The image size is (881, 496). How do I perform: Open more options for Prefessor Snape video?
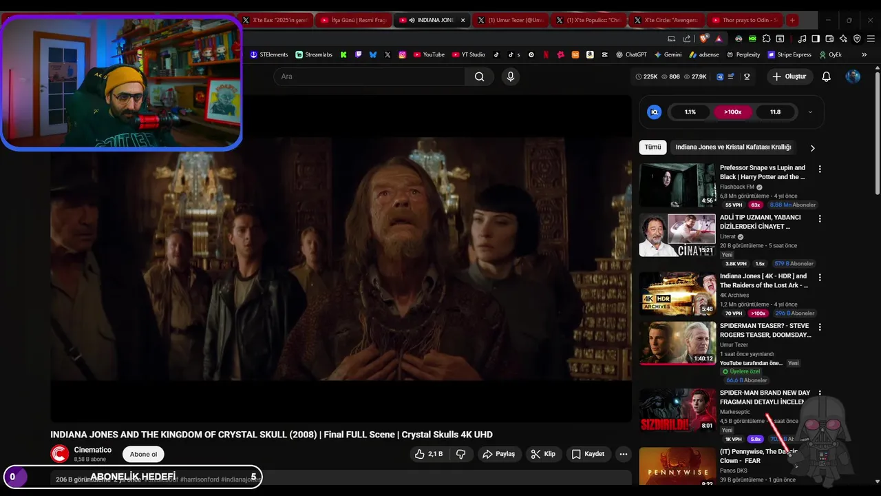point(819,169)
